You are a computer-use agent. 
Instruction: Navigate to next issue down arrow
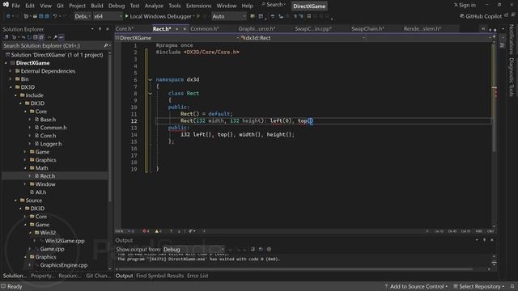click(x=179, y=231)
